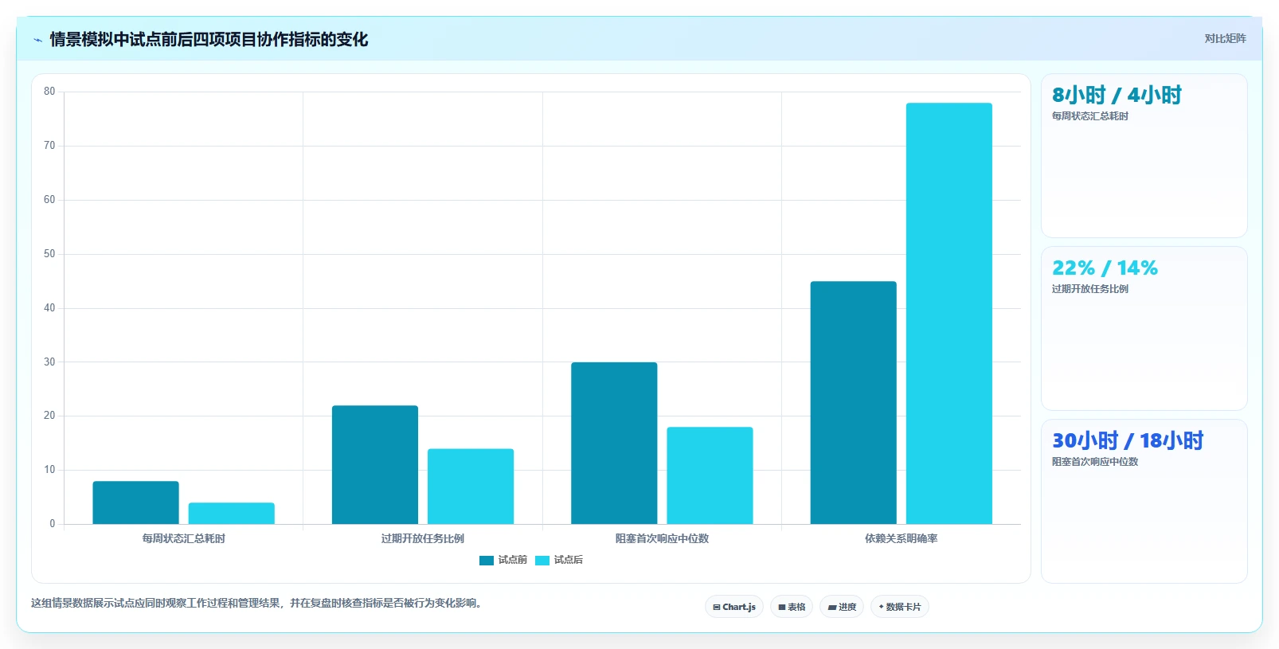Screen dimensions: 1279x649
Task: Toggle 试点前 series via legend swatch
Action: 487,561
